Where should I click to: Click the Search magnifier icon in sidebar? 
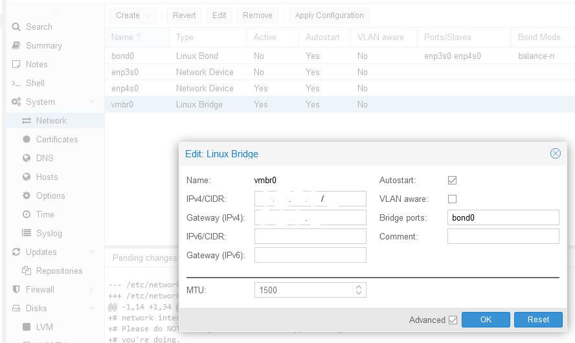tap(16, 27)
